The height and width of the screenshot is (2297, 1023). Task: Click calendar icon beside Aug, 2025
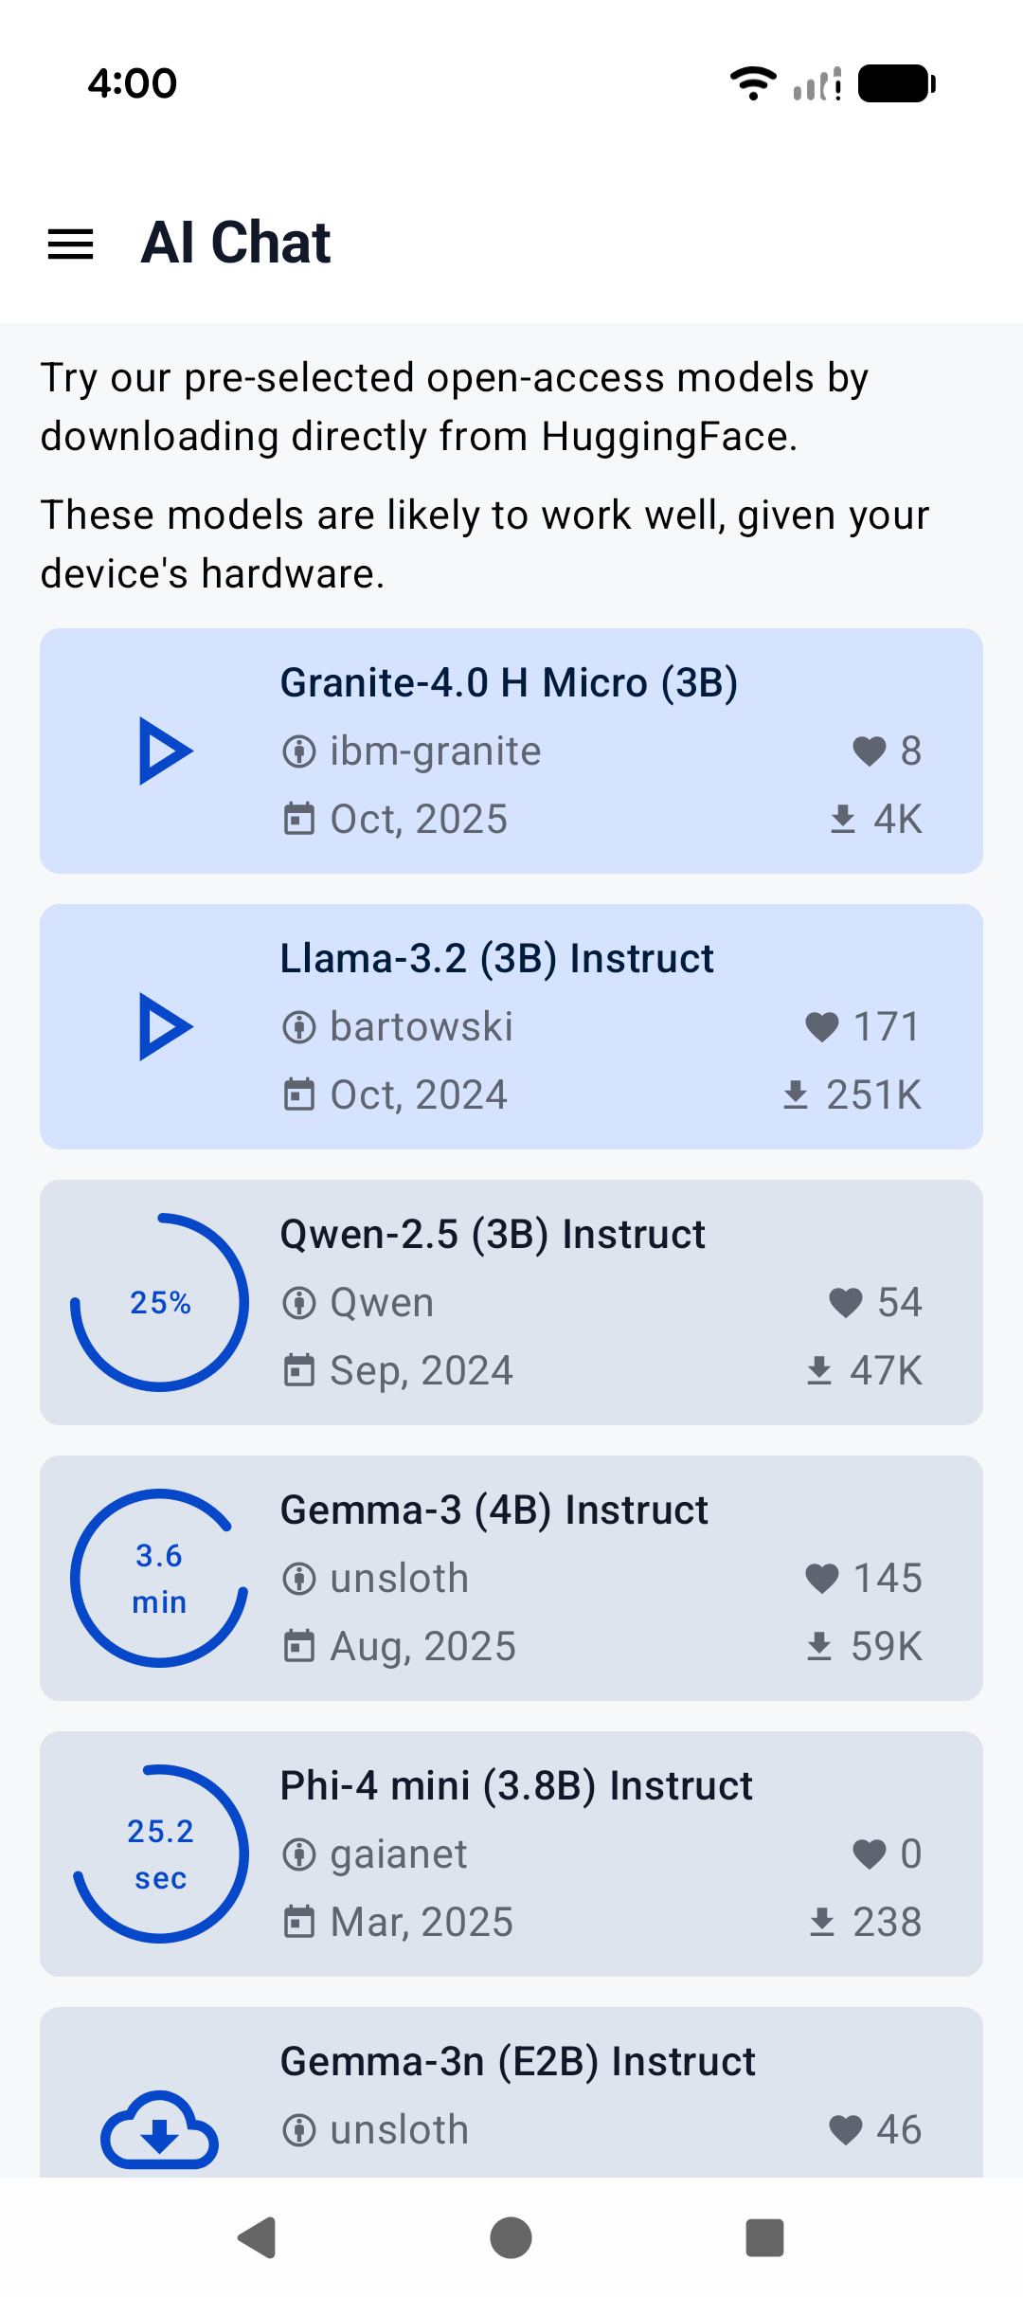click(299, 1647)
